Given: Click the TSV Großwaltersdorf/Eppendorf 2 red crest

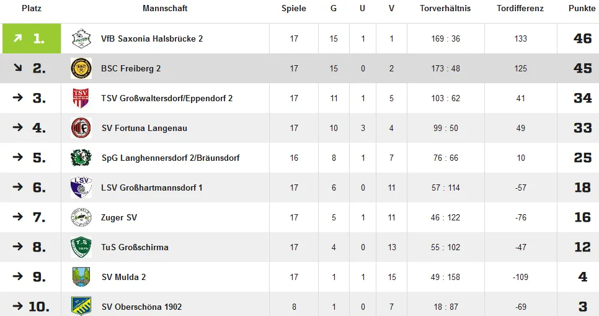Looking at the screenshot, I should (81, 98).
